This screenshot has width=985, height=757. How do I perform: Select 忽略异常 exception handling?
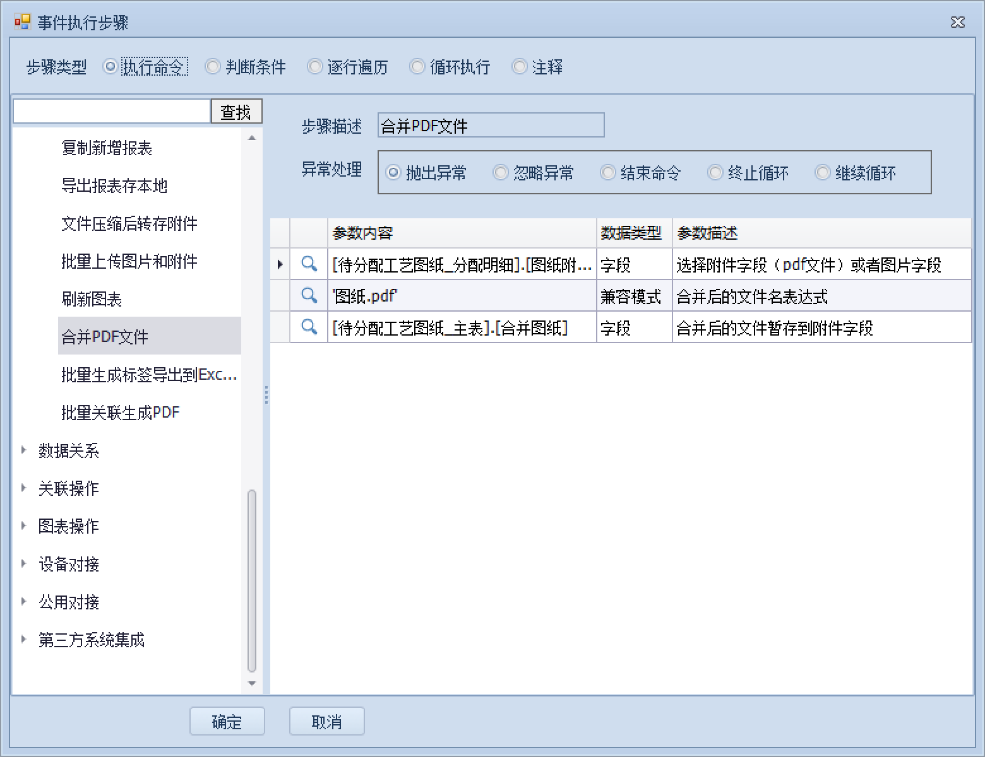pyautogui.click(x=501, y=172)
